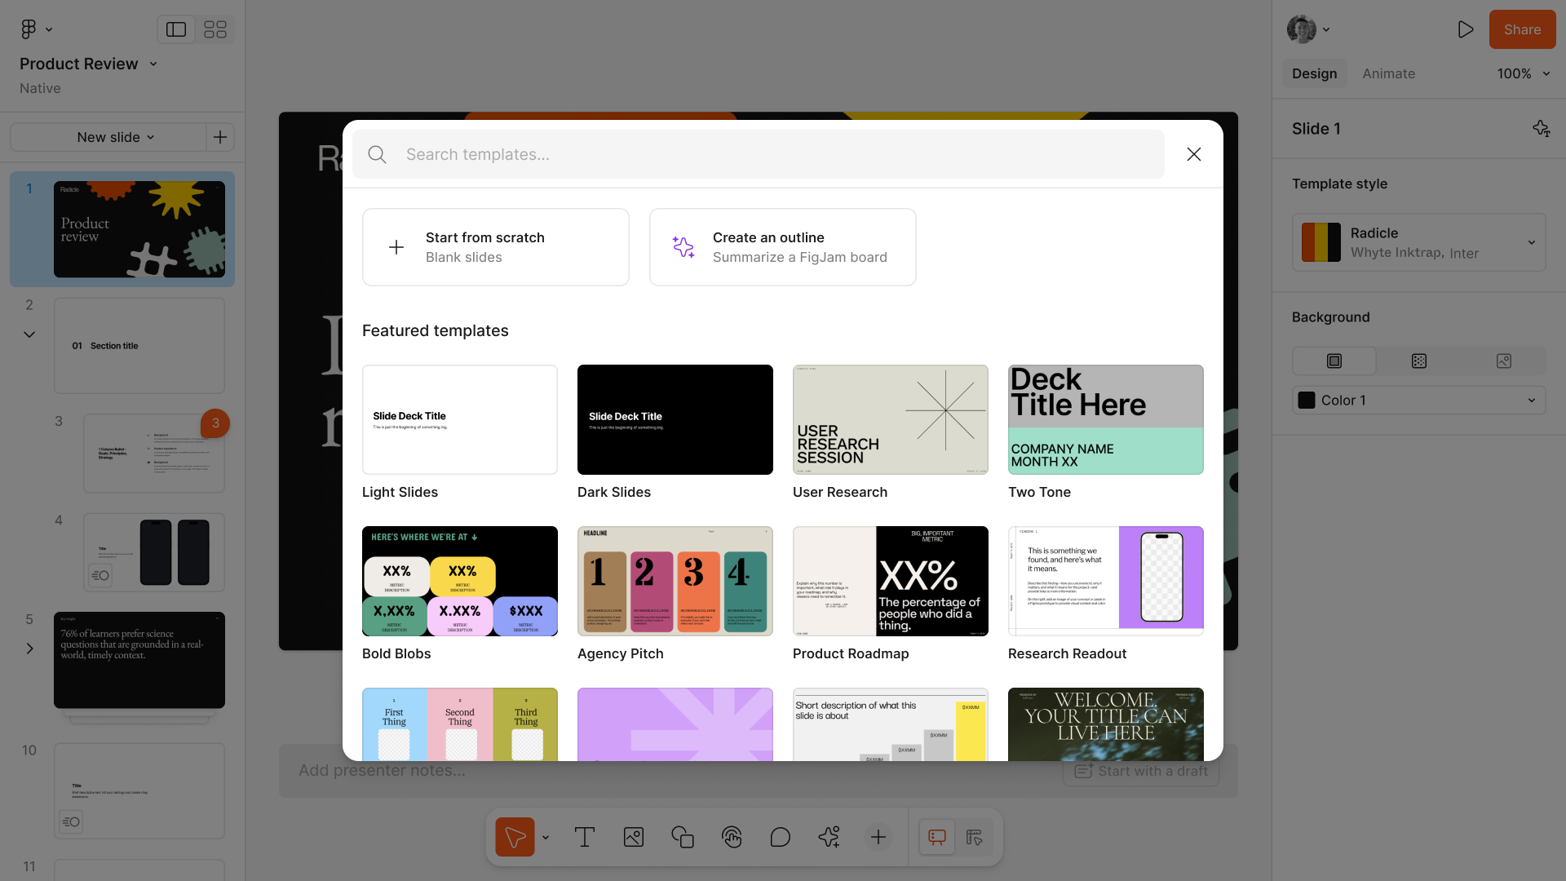Switch to grid view of slides

click(215, 29)
